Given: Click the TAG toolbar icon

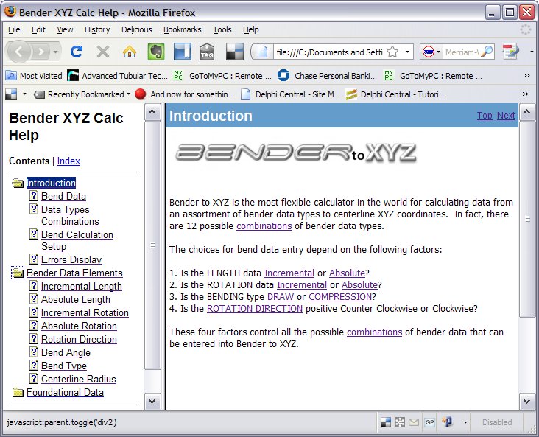Looking at the screenshot, I should [x=207, y=52].
